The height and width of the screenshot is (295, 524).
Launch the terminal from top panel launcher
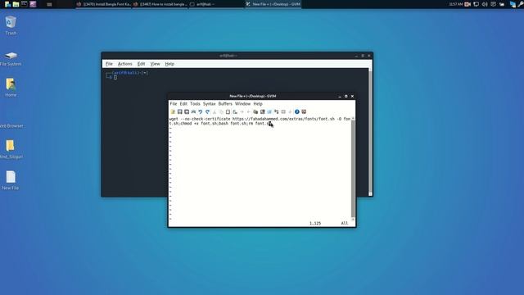click(24, 4)
